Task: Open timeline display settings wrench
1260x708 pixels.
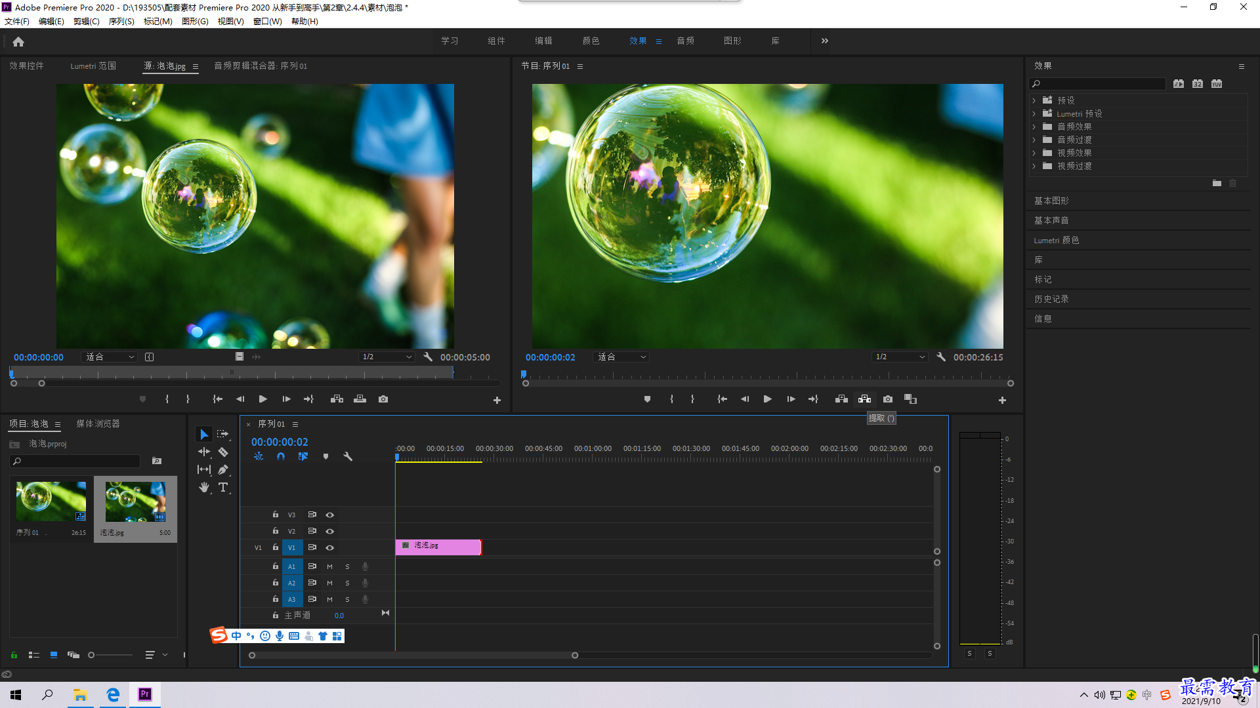Action: [x=348, y=456]
